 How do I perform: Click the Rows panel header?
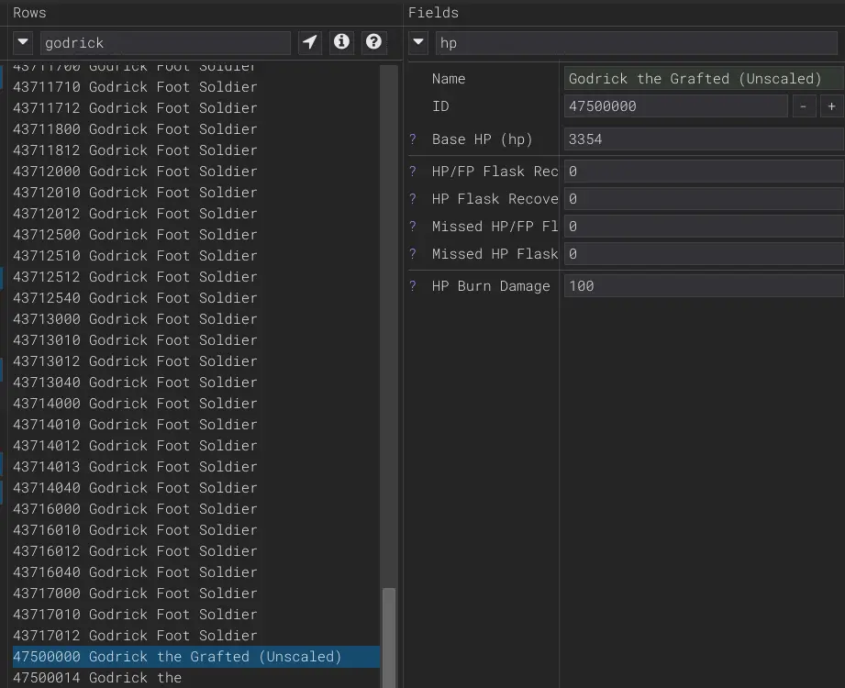(x=29, y=13)
